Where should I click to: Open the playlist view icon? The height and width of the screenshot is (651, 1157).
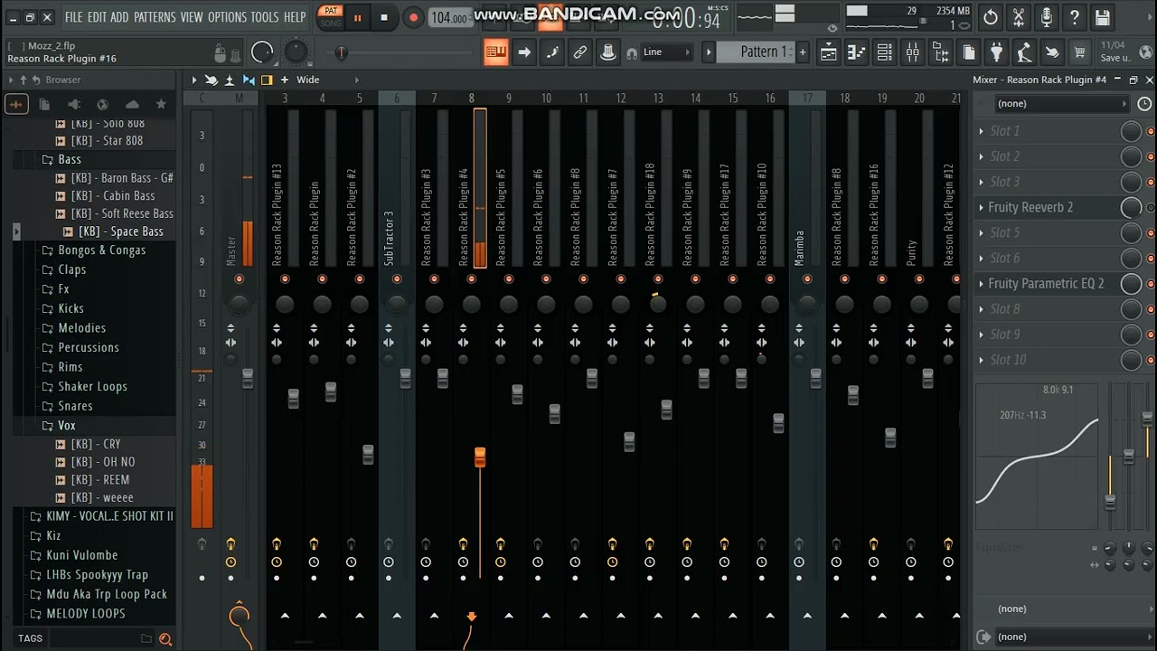[x=828, y=52]
